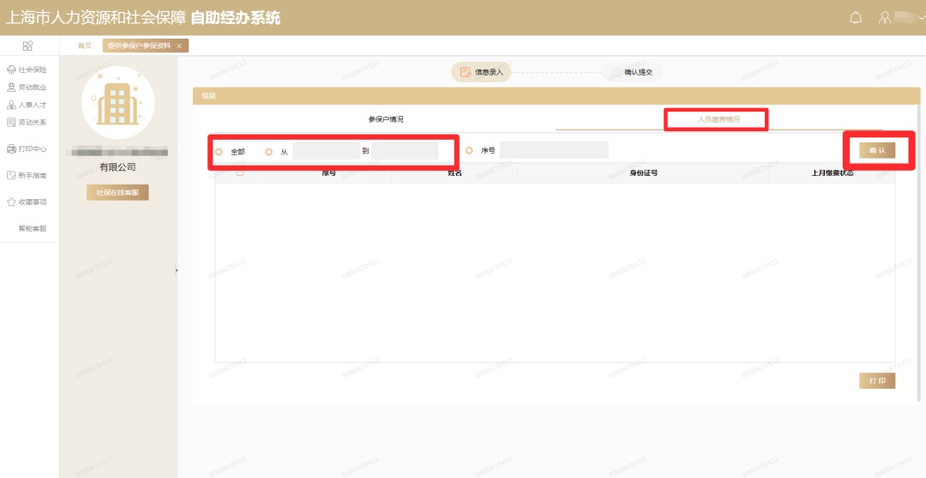Tick the select-all checkbox in table header
This screenshot has height=478, width=926.
(239, 173)
